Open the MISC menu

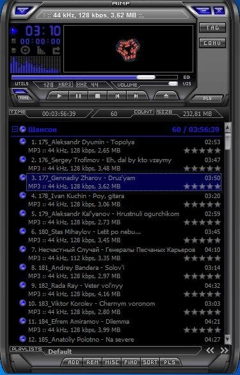coord(111,362)
